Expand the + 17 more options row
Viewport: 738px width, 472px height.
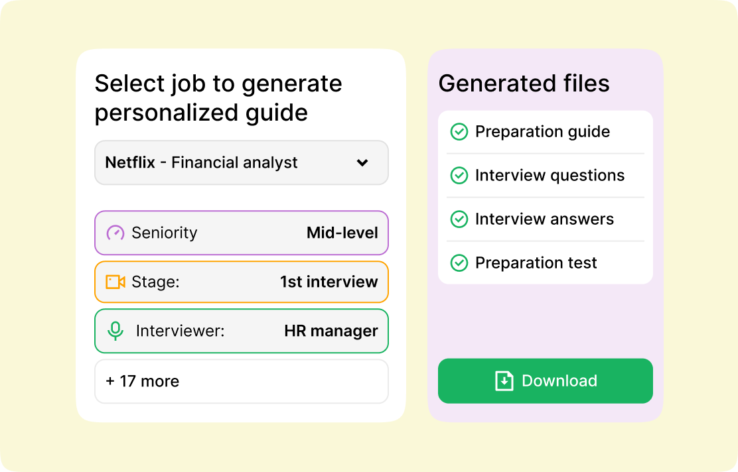242,381
